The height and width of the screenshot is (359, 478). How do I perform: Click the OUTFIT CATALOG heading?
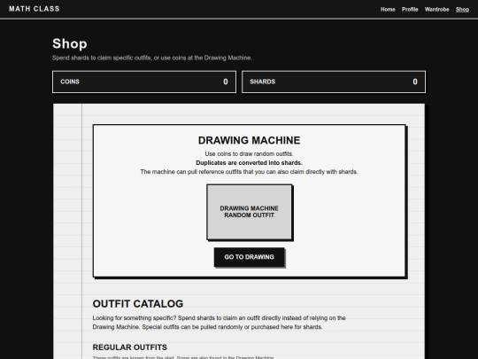tap(138, 304)
